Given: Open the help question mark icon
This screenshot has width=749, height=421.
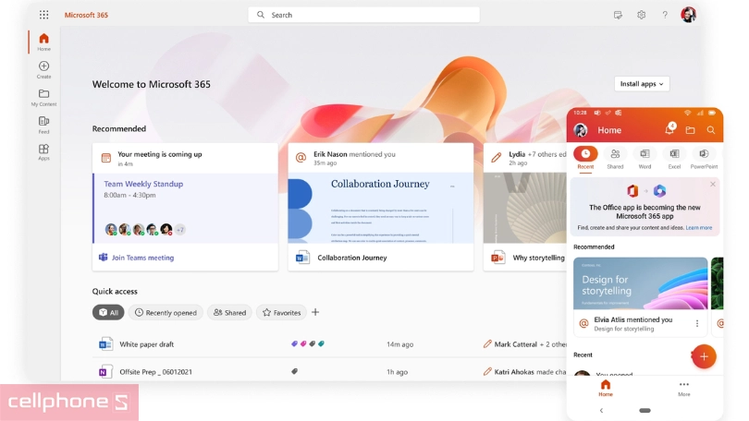Looking at the screenshot, I should coord(665,15).
